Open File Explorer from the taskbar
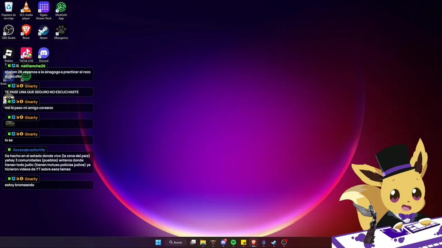Image resolution: width=442 pixels, height=248 pixels. coord(203,242)
